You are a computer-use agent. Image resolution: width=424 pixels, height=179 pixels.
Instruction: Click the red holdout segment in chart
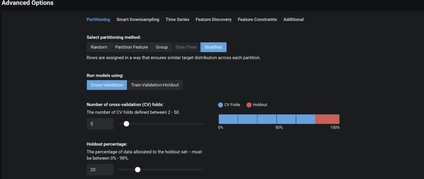click(x=327, y=119)
